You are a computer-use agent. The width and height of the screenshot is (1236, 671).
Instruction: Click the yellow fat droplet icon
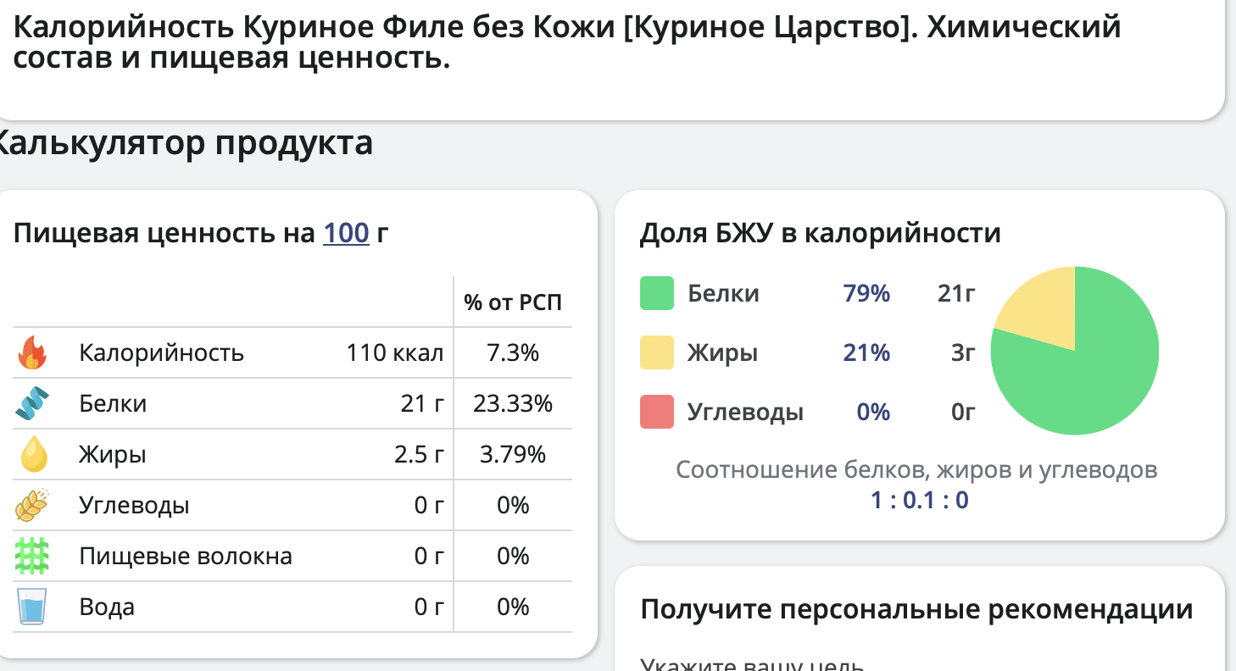pyautogui.click(x=33, y=454)
